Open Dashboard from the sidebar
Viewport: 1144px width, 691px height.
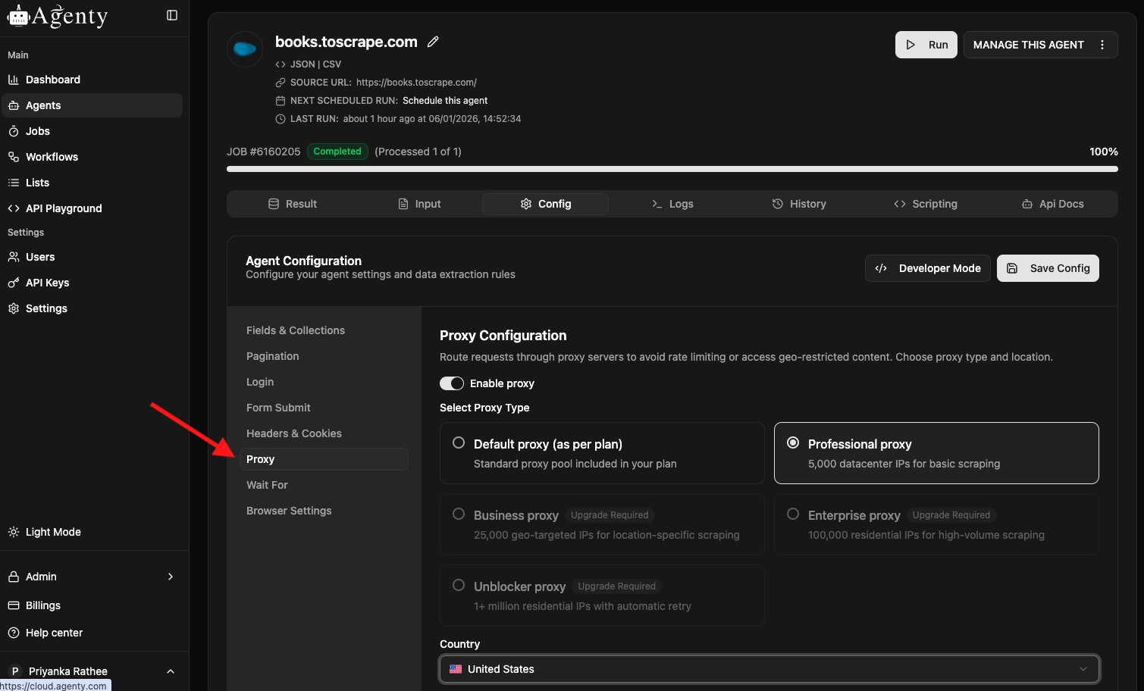[x=52, y=80]
